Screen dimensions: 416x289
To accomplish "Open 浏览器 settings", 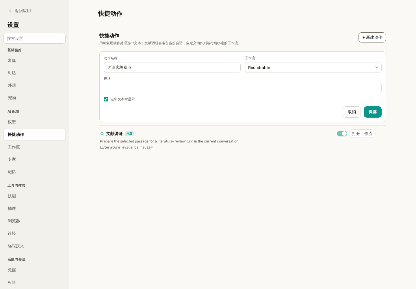I will click(35, 221).
